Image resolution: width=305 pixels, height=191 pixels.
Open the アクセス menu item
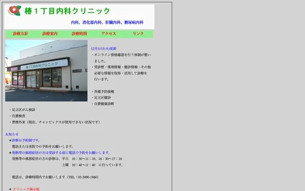point(109,33)
